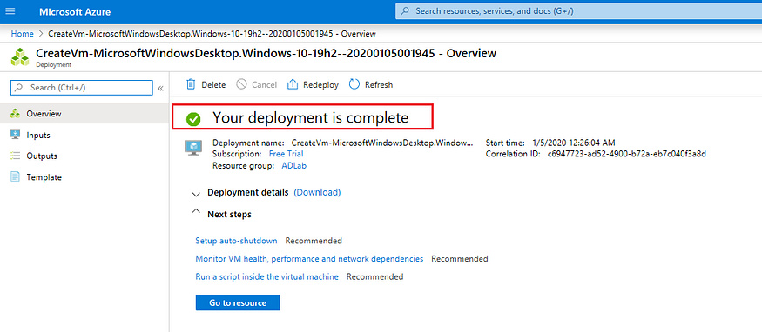Click the truncated deployment name value text
Viewport: 762px width, 332px height.
pos(381,143)
